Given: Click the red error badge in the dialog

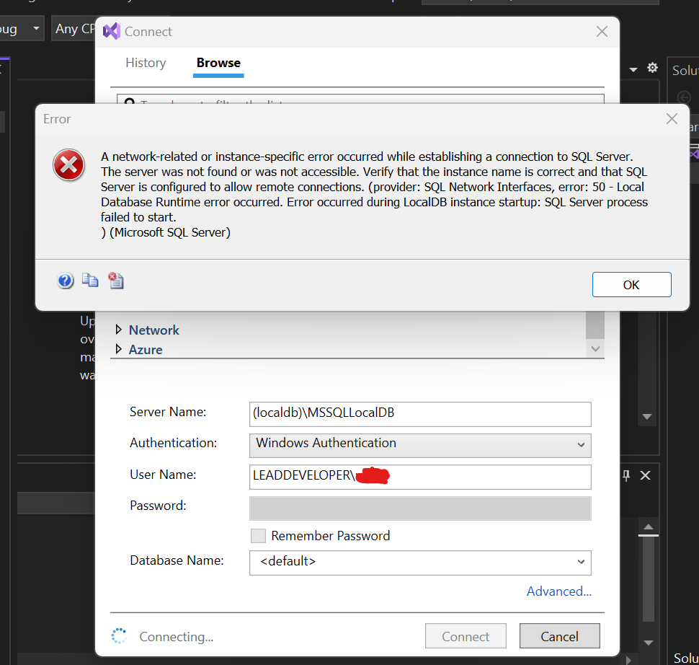Looking at the screenshot, I should click(x=68, y=164).
